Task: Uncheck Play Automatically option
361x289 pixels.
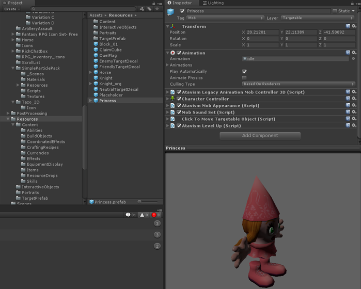Action: click(244, 72)
